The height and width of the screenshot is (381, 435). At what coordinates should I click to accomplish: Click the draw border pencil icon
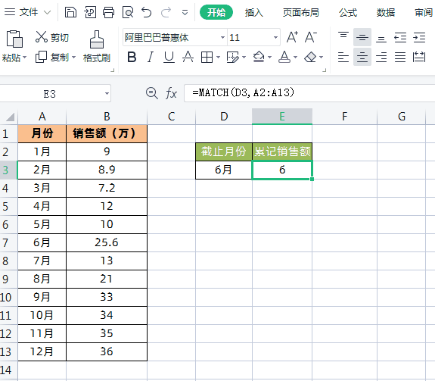point(232,58)
